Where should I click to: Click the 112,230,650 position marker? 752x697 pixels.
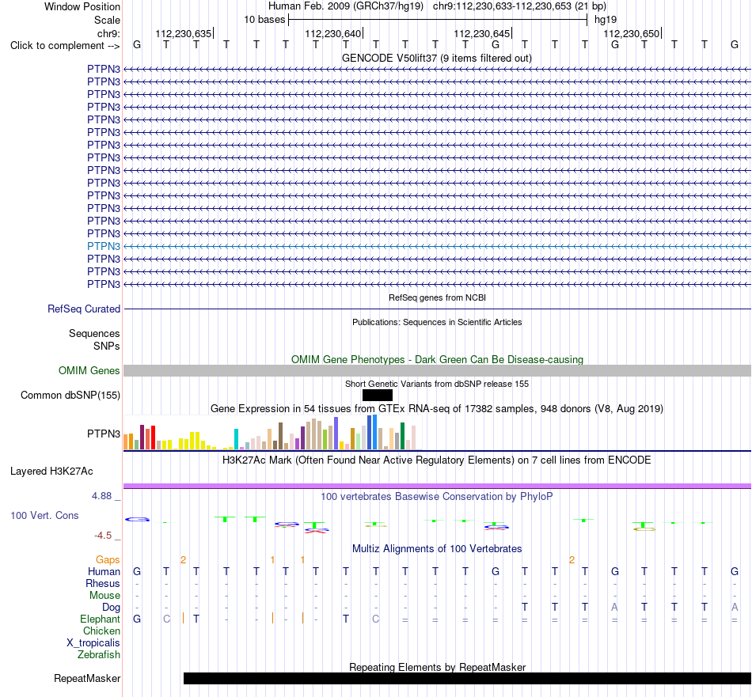(x=632, y=33)
